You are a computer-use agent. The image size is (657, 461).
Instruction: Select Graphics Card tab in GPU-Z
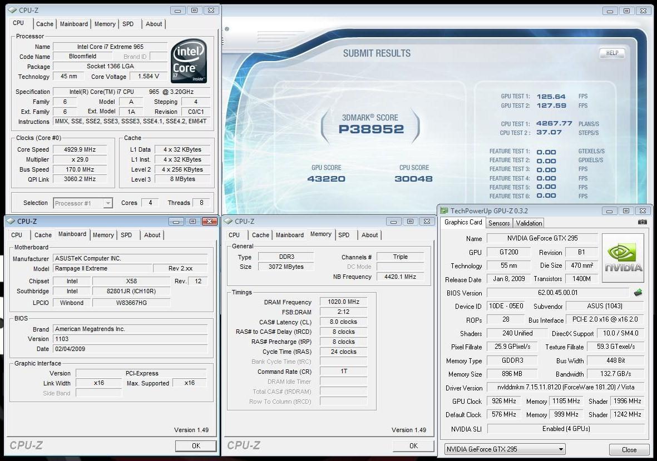[x=463, y=222]
